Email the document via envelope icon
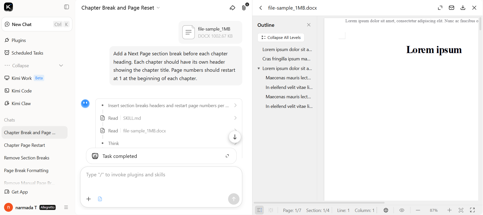The width and height of the screenshot is (483, 215). pyautogui.click(x=451, y=8)
